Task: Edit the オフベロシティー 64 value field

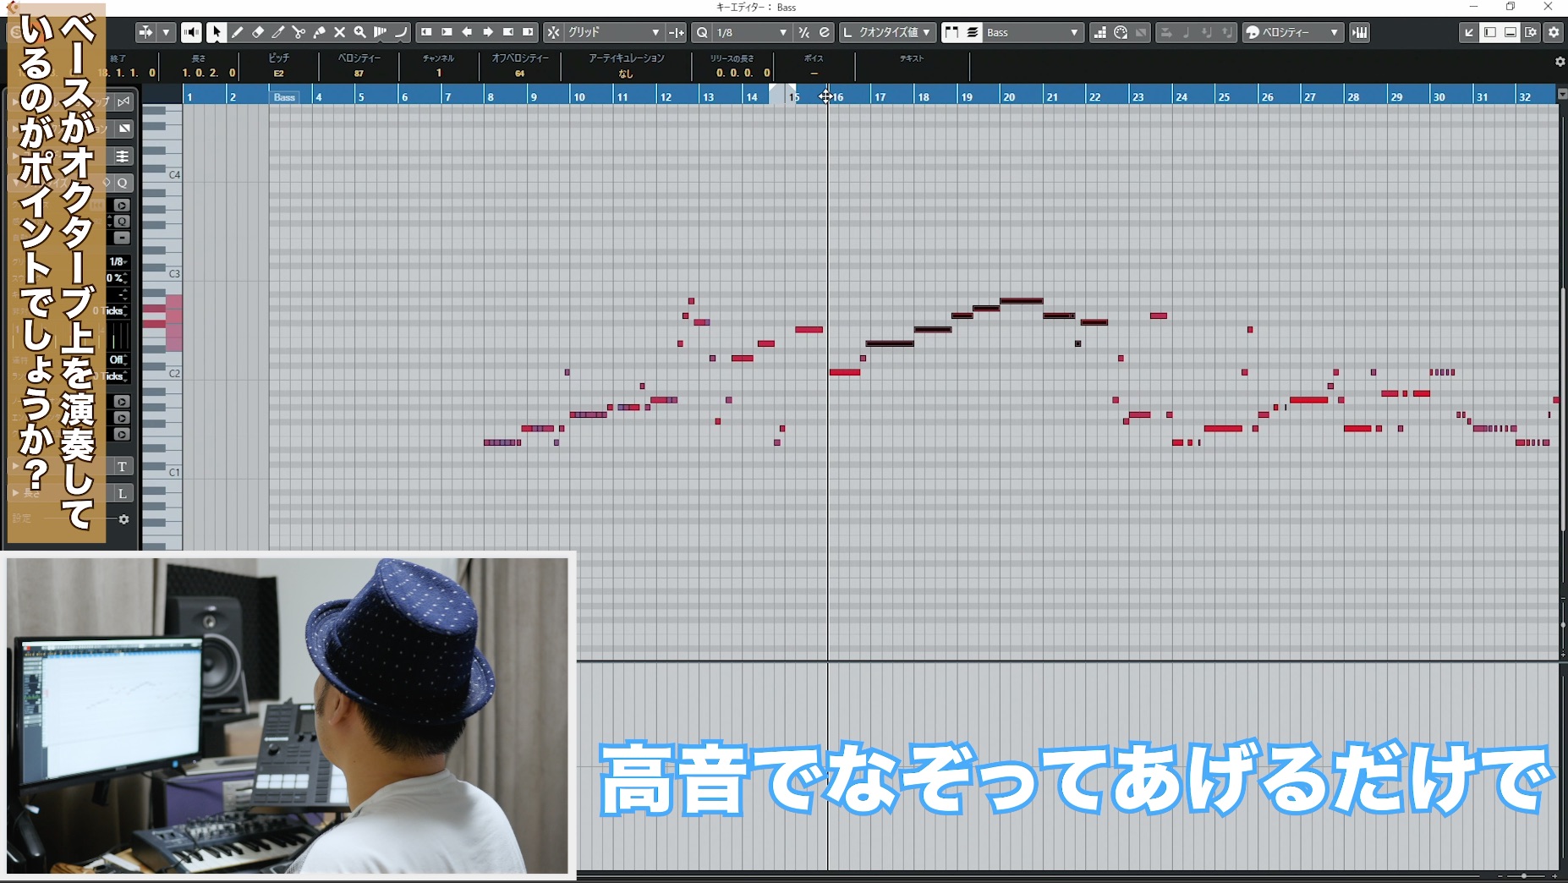Action: pyautogui.click(x=520, y=74)
